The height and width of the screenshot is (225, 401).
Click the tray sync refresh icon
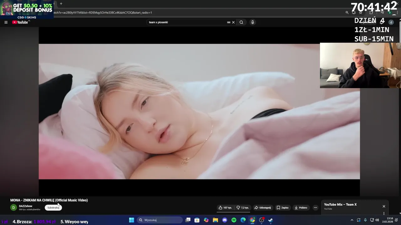click(359, 220)
